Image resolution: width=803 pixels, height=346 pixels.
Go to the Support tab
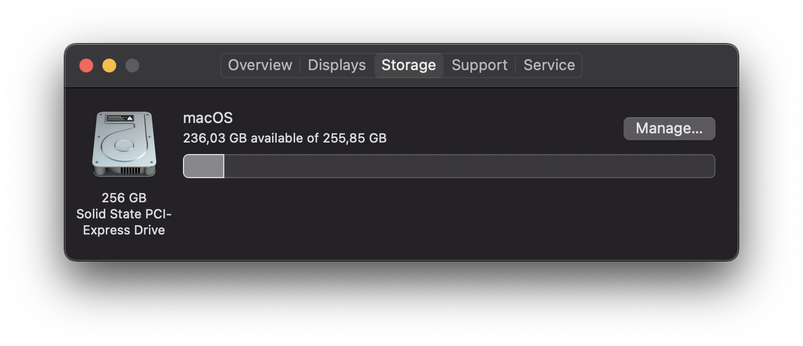tap(479, 65)
